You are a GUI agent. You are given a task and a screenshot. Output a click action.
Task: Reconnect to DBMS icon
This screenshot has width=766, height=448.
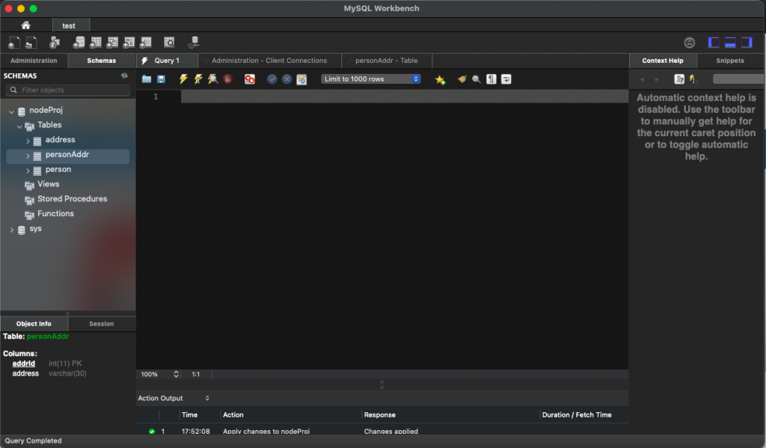pyautogui.click(x=194, y=43)
